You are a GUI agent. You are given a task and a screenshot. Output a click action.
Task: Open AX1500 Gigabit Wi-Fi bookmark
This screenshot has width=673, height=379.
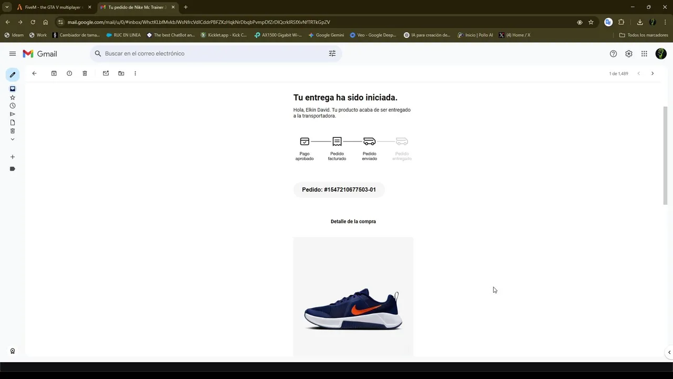[278, 35]
